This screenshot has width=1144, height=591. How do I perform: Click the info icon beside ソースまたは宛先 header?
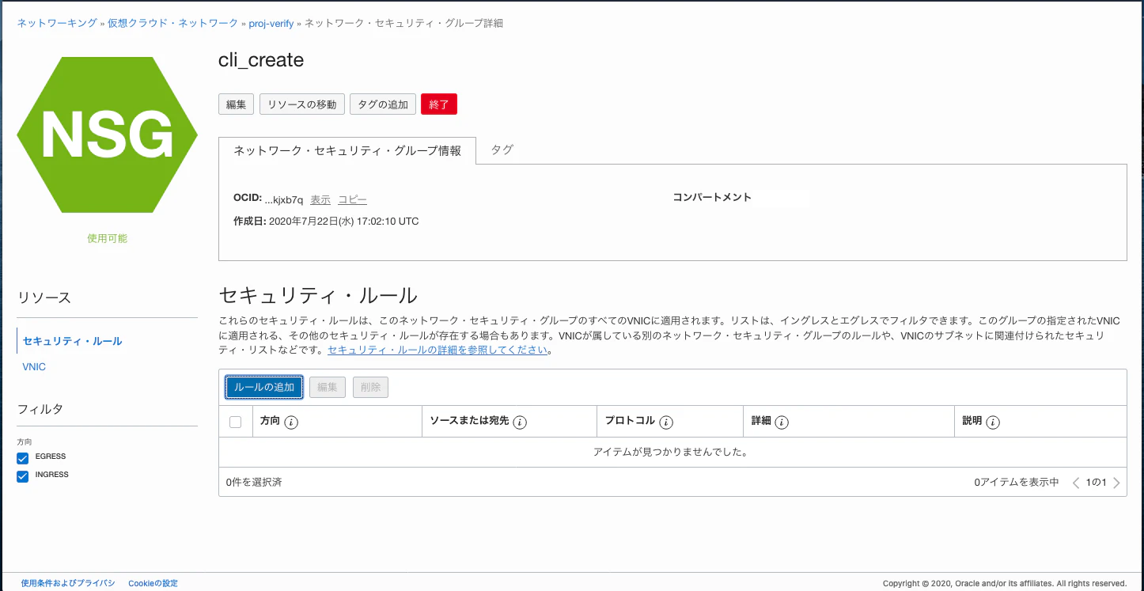click(x=520, y=422)
